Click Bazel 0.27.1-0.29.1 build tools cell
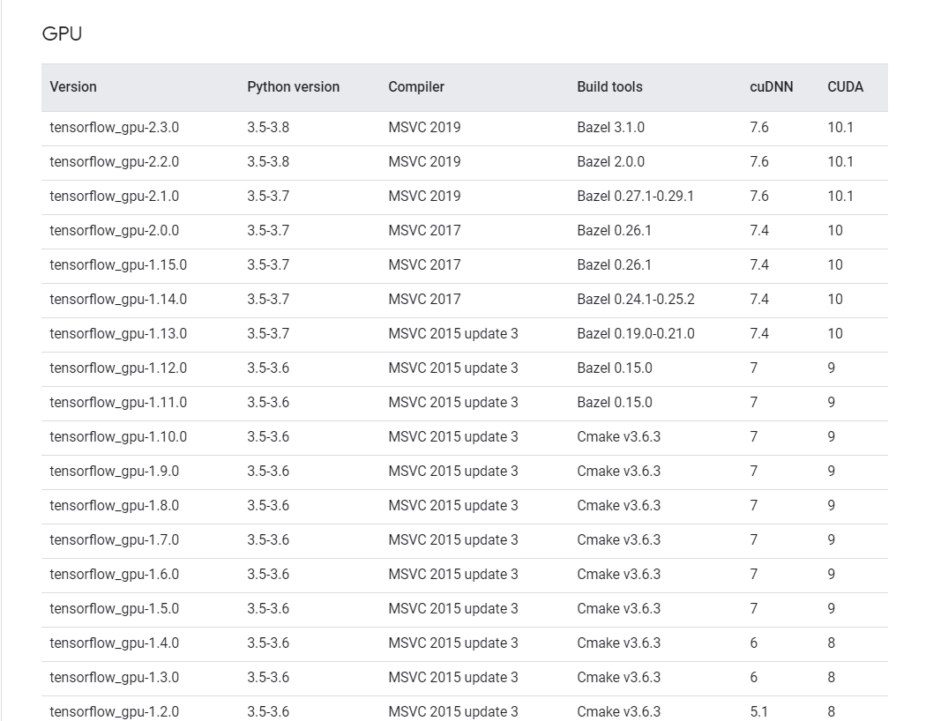Image resolution: width=926 pixels, height=721 pixels. (x=636, y=196)
